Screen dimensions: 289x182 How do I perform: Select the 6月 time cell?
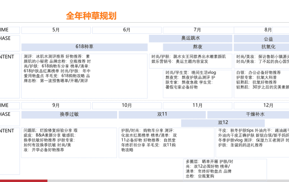[127, 30]
